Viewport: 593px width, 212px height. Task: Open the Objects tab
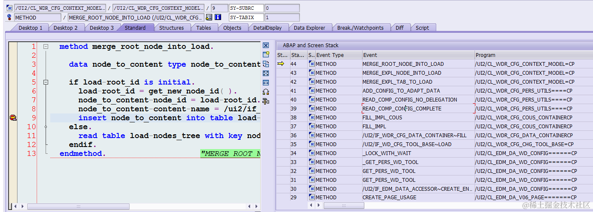(x=232, y=28)
